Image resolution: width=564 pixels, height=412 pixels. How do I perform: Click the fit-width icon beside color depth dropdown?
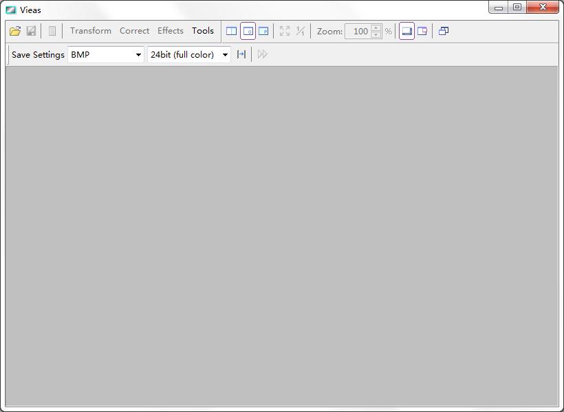click(241, 54)
